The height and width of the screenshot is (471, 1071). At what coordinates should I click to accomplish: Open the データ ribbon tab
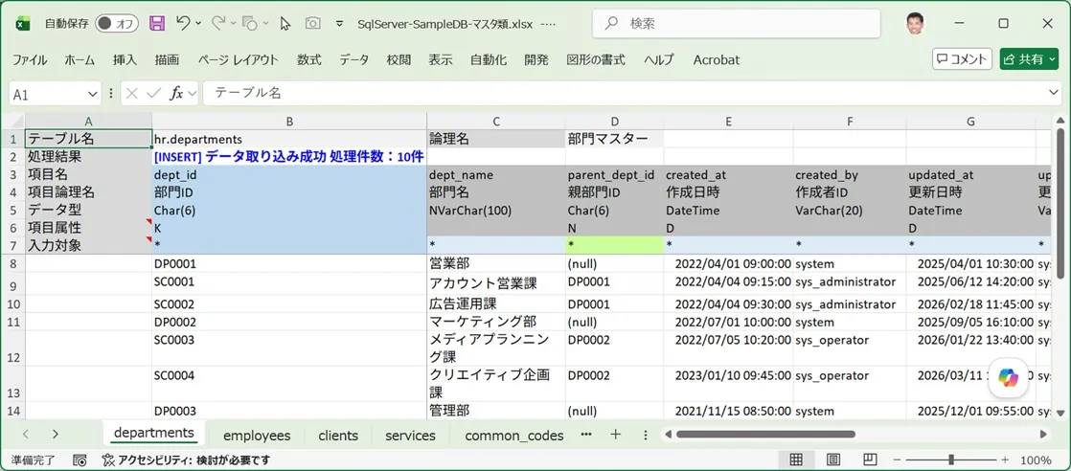pos(353,60)
